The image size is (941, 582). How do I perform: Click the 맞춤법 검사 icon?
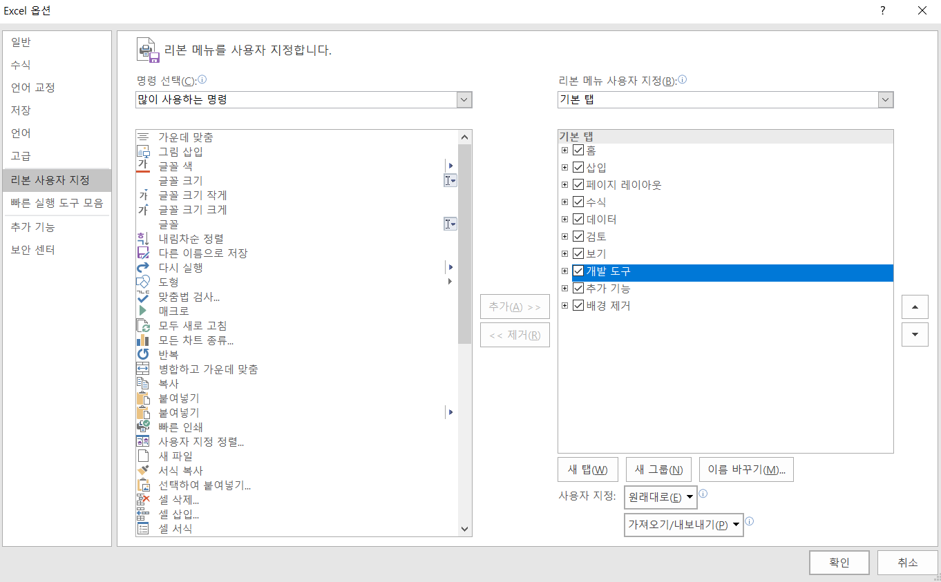point(143,297)
